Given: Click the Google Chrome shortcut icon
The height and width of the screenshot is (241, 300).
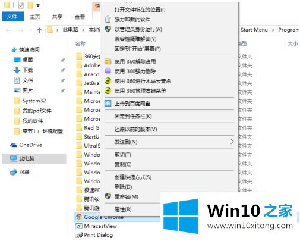Looking at the screenshot, I should click(79, 217).
